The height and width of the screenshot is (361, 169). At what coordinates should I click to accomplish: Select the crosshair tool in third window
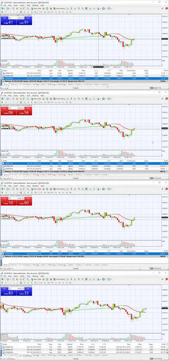6,192
